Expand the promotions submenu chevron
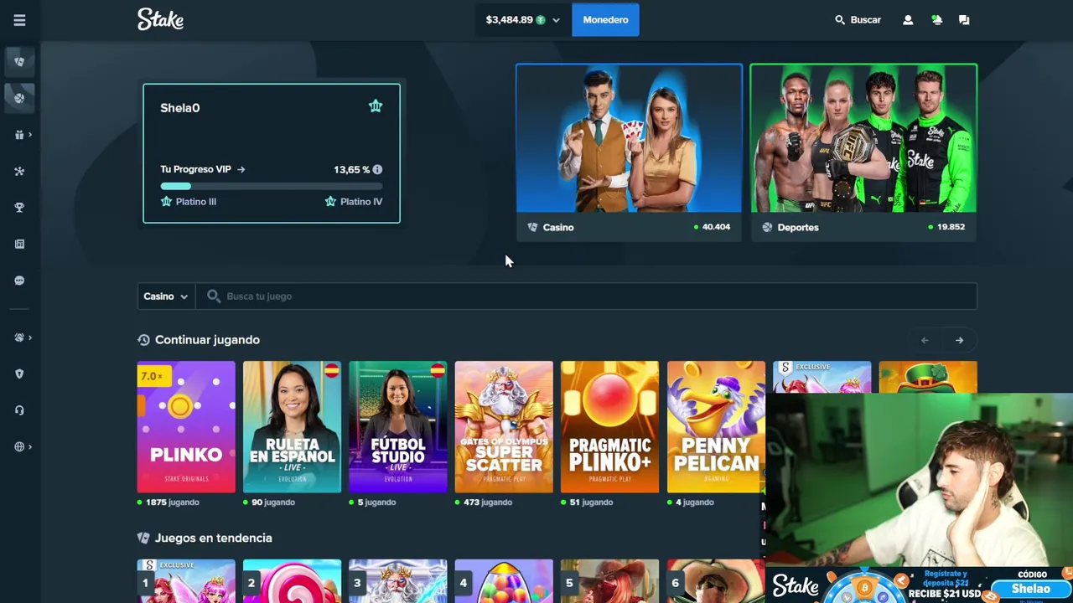Viewport: 1073px width, 603px height. [30, 135]
